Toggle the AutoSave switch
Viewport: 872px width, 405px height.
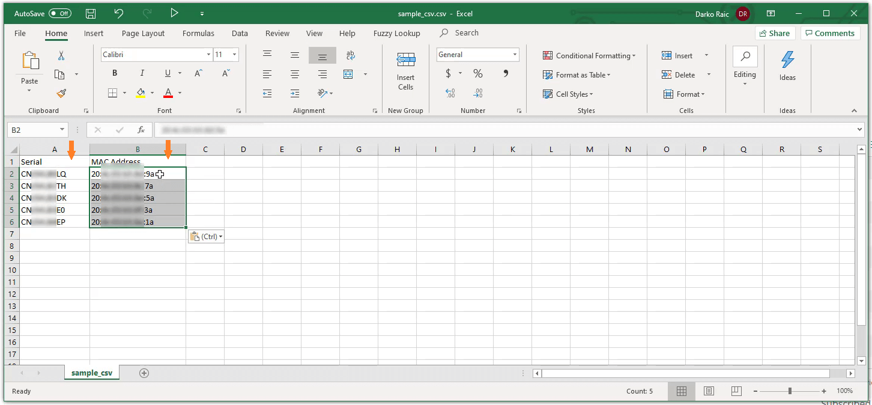(59, 13)
